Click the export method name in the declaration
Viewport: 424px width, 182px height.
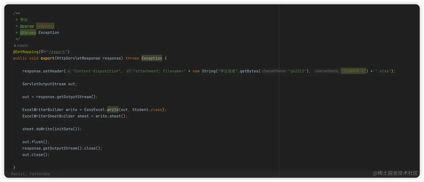47,58
